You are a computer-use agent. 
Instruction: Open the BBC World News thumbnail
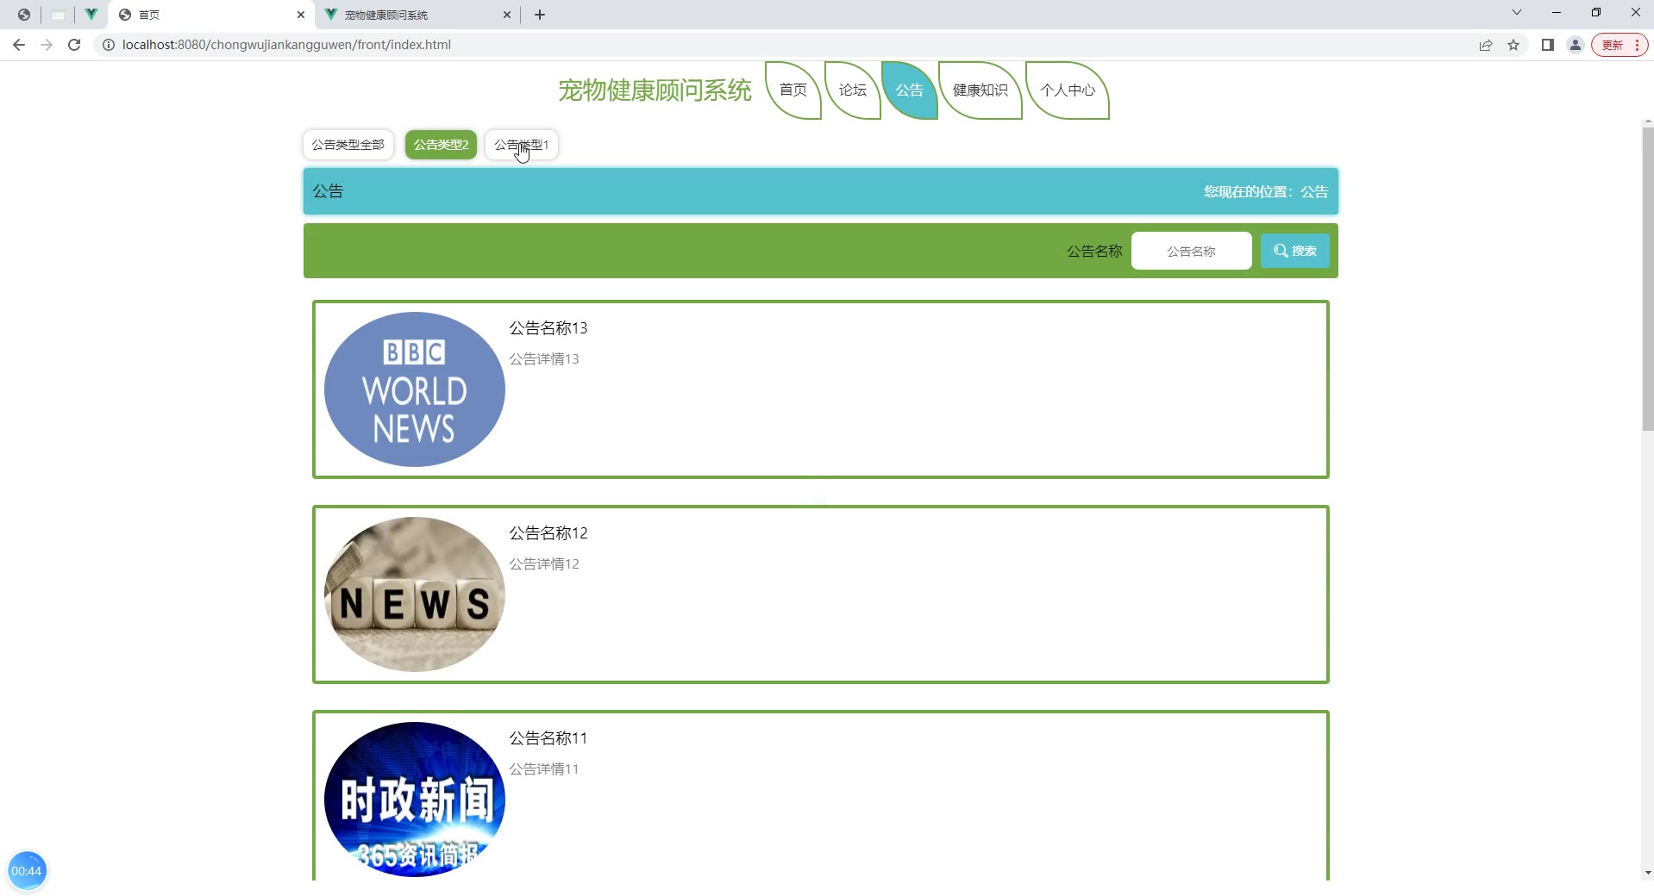pyautogui.click(x=415, y=389)
